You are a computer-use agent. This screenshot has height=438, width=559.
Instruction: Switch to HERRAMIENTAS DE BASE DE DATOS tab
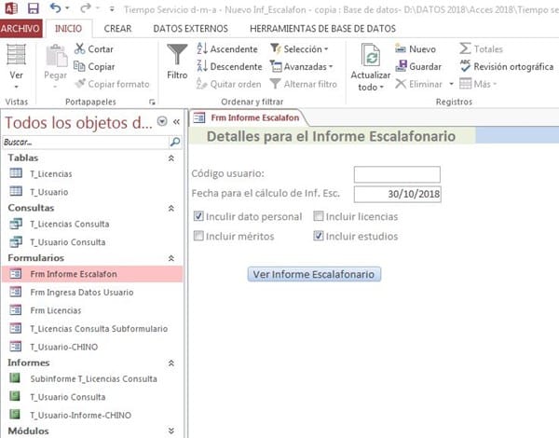coord(322,29)
